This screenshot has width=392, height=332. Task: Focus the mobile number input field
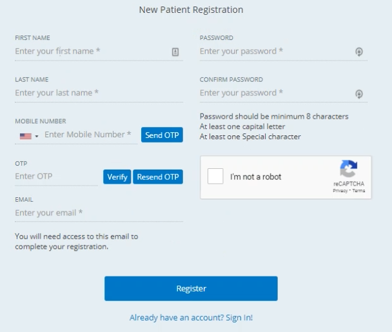tap(90, 135)
